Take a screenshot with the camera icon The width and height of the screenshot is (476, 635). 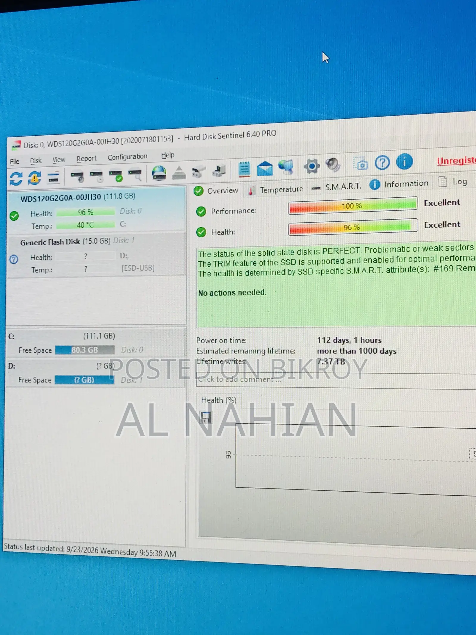click(x=361, y=164)
